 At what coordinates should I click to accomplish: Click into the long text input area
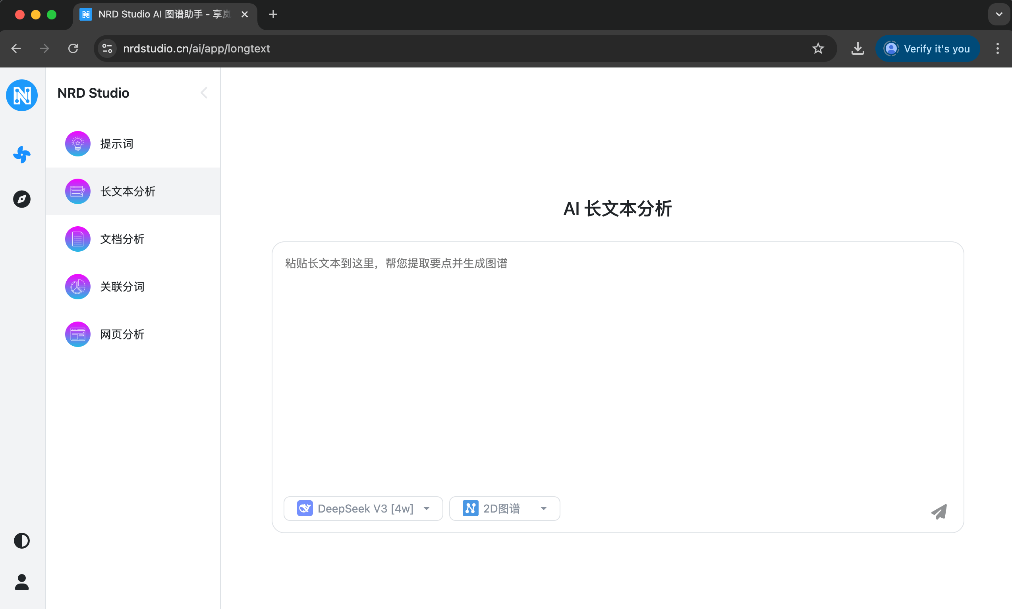[617, 361]
